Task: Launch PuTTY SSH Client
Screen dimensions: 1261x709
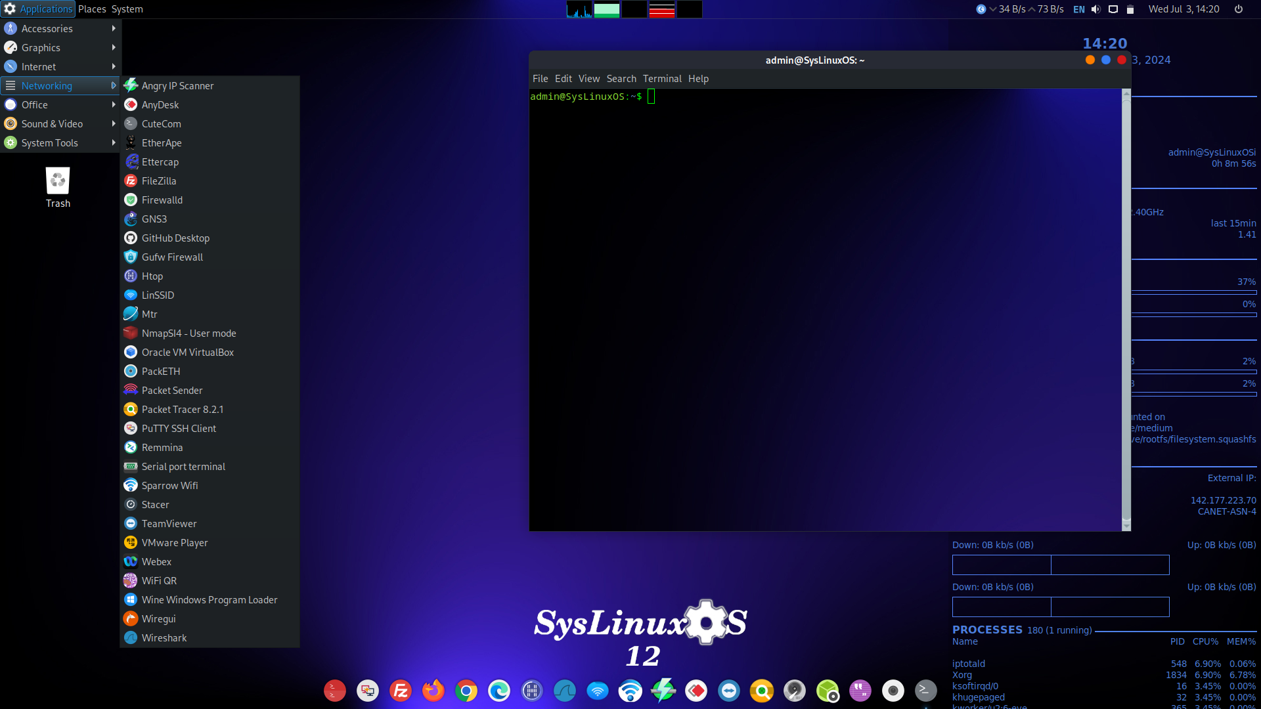Action: [210, 428]
